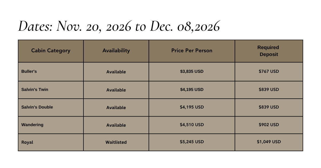Click the $767 USD deposit cell
321x168 pixels.
pyautogui.click(x=269, y=71)
